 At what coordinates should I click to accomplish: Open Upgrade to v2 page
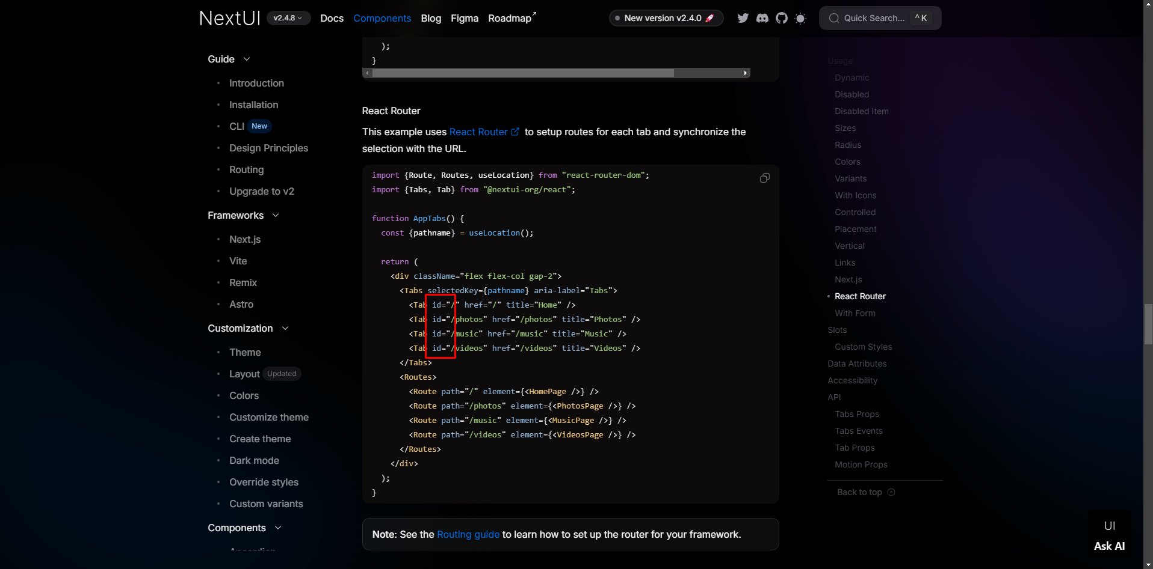[x=261, y=191]
